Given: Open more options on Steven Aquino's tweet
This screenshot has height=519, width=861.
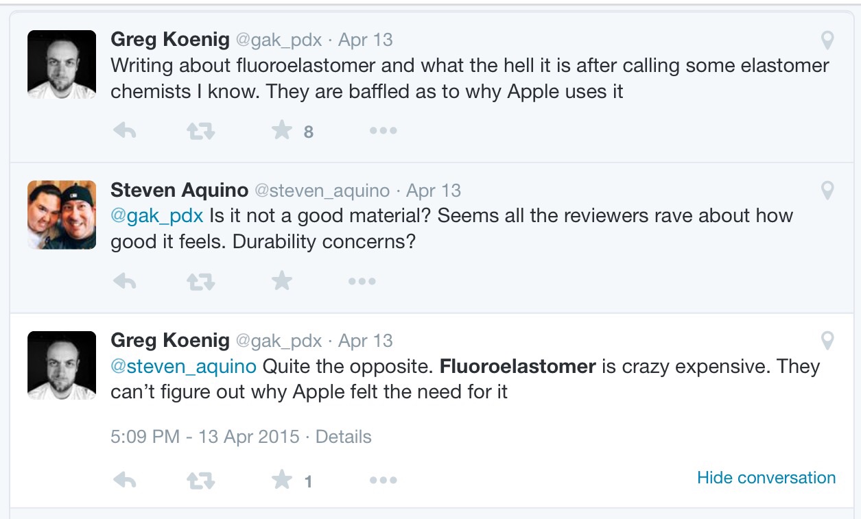Looking at the screenshot, I should point(362,281).
